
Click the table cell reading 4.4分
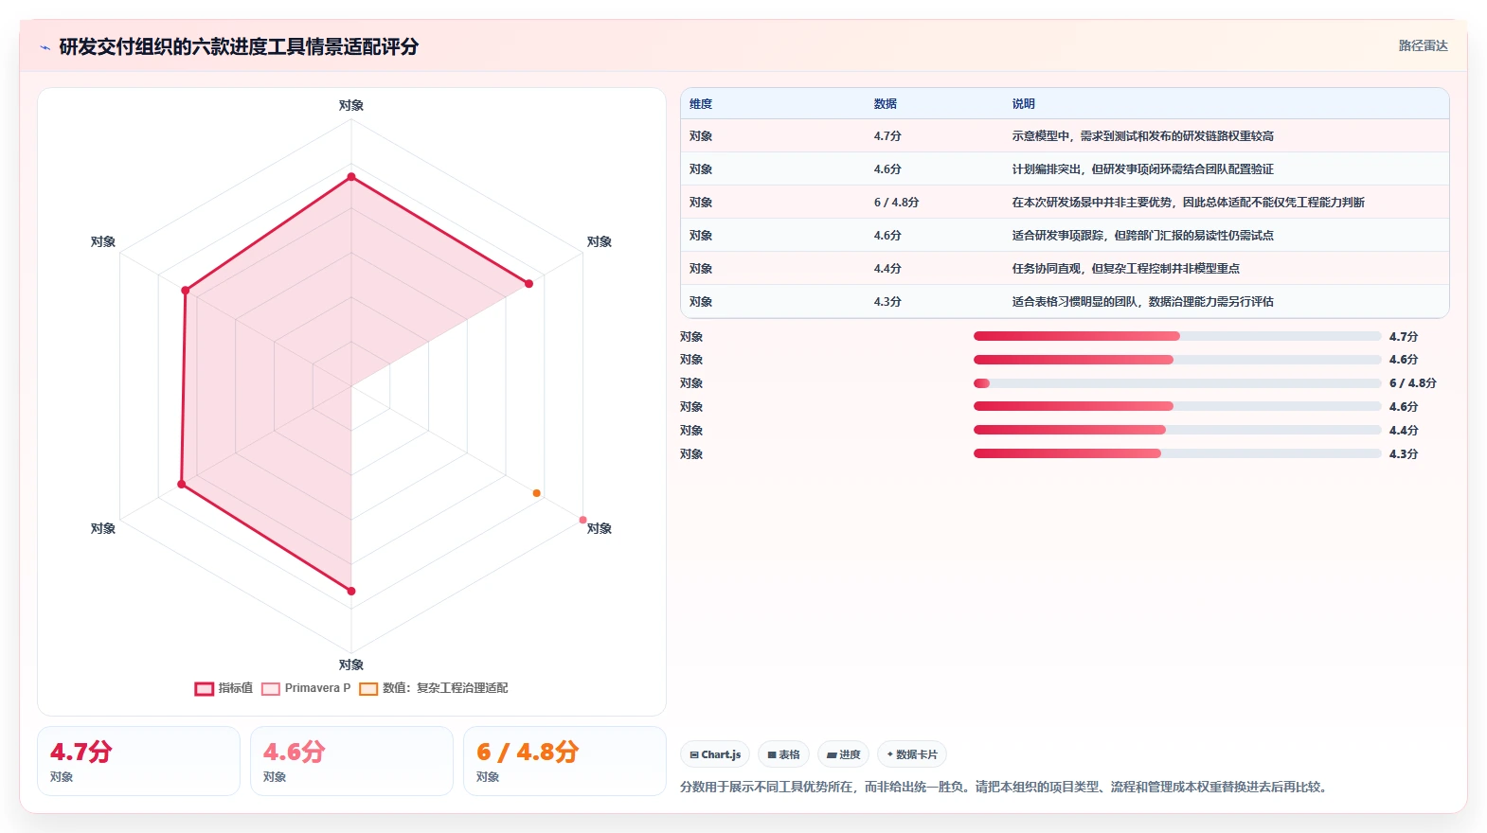point(887,269)
